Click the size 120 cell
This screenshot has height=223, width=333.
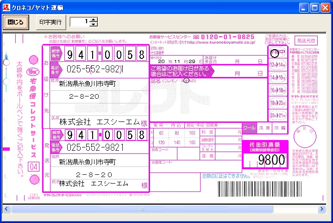(x=161, y=142)
